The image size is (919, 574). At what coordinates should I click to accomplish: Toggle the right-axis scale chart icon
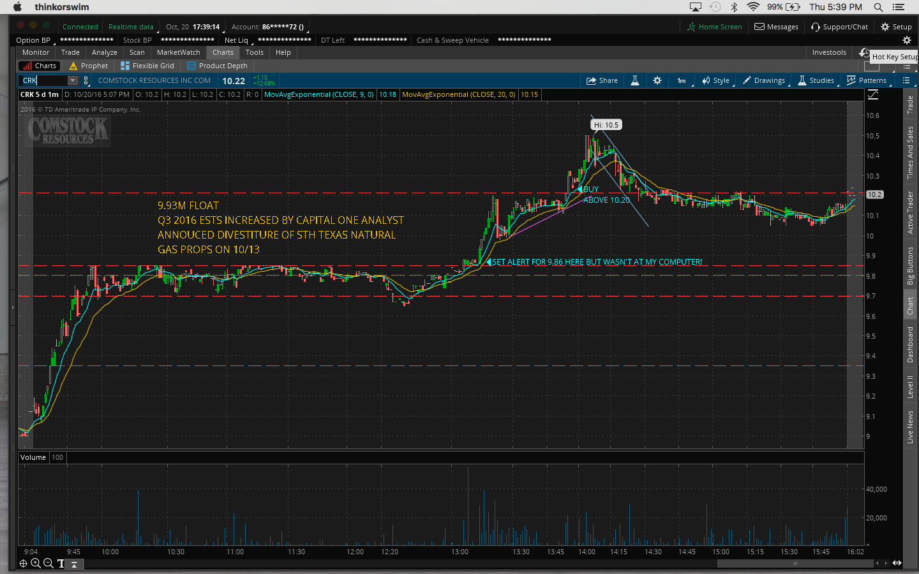point(873,95)
